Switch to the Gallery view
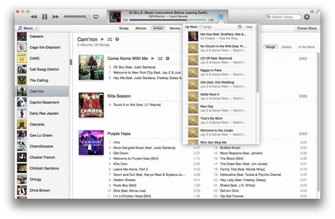 [x=286, y=47]
